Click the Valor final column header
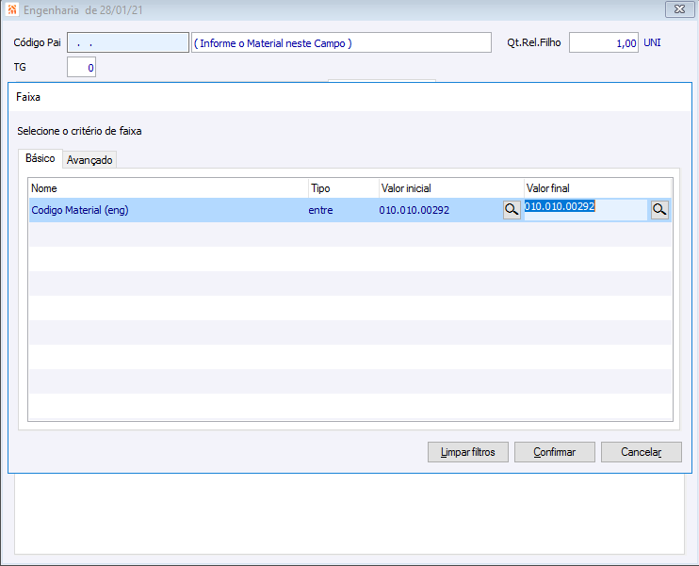This screenshot has height=566, width=699. 597,188
